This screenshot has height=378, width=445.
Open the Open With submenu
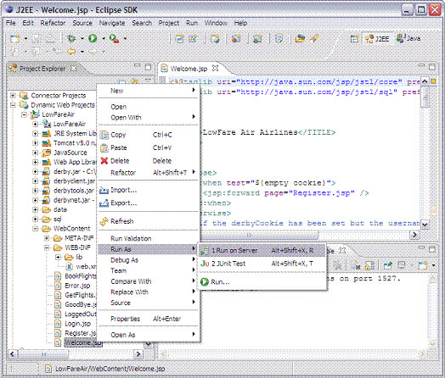[148, 117]
